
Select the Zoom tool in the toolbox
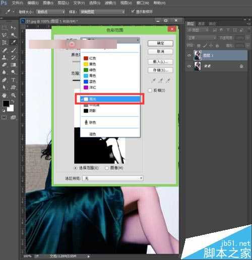pyautogui.click(x=13, y=95)
